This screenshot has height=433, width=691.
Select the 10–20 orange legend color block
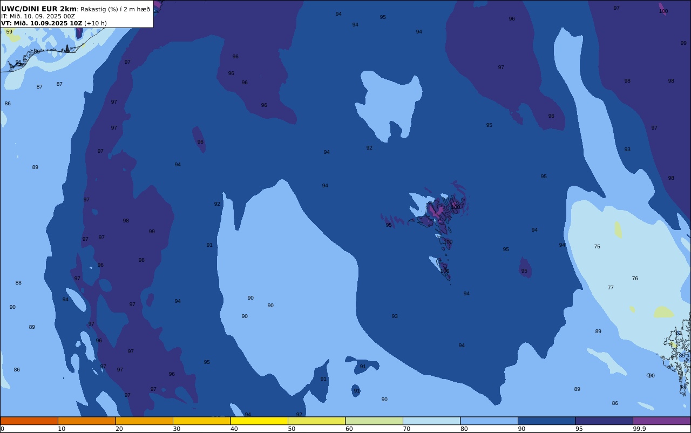coord(86,421)
